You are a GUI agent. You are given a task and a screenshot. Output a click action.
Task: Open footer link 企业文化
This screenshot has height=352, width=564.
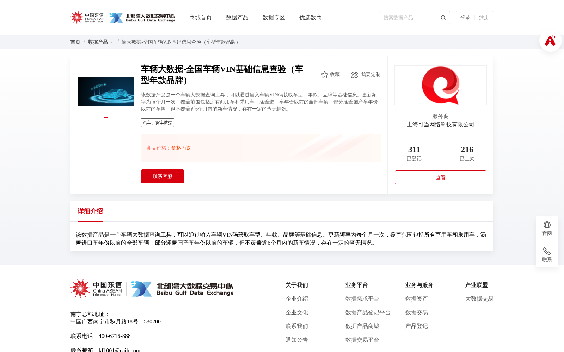297,313
